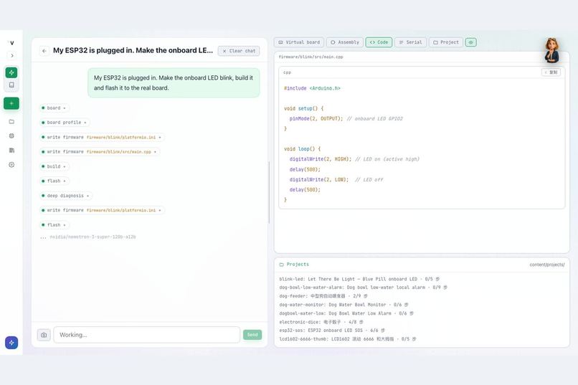Expand the 'board profile' tool step
The width and height of the screenshot is (578, 385).
65,123
